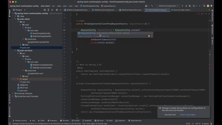The image size is (222, 125).
Task: Click the Select Opened File locate icon
Action: click(45, 10)
